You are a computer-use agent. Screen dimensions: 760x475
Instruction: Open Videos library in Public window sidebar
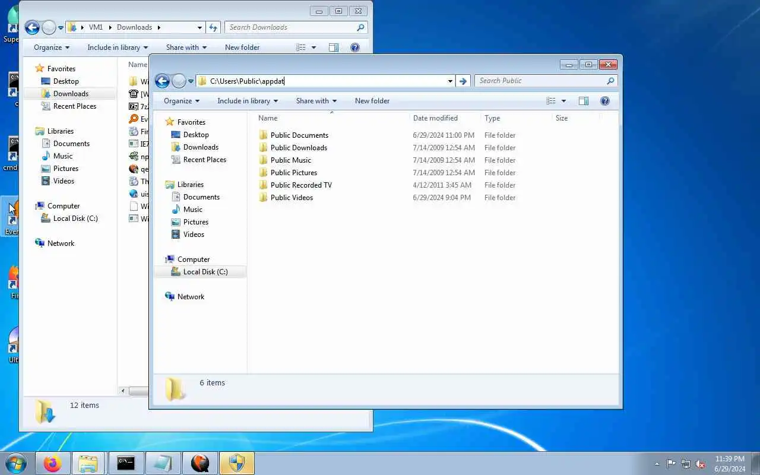pos(194,235)
